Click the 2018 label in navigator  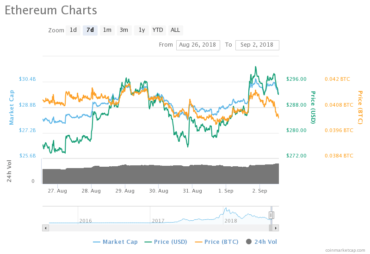click(231, 221)
